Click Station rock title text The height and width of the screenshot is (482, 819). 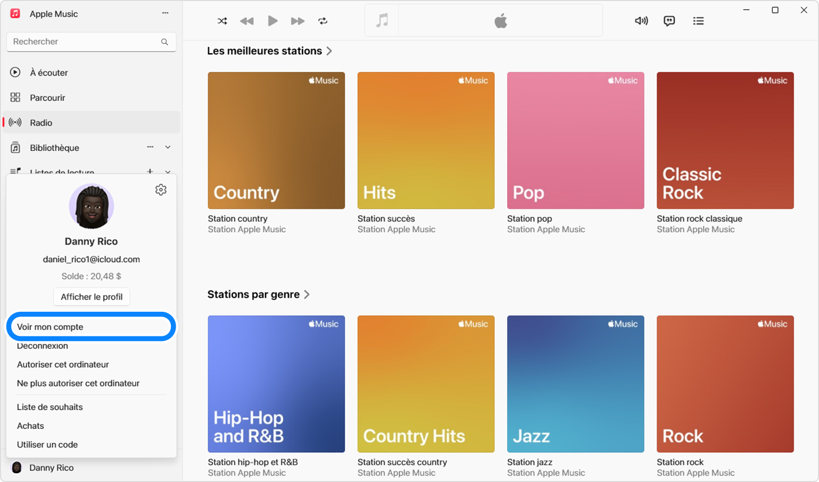coord(680,462)
